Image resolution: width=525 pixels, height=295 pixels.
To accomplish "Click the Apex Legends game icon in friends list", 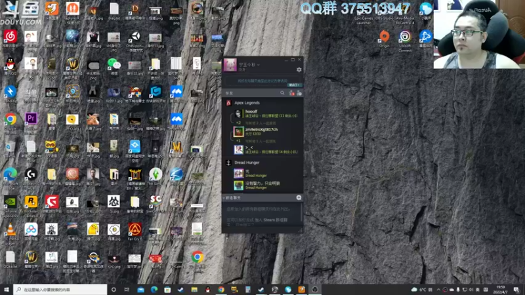I will pos(228,103).
